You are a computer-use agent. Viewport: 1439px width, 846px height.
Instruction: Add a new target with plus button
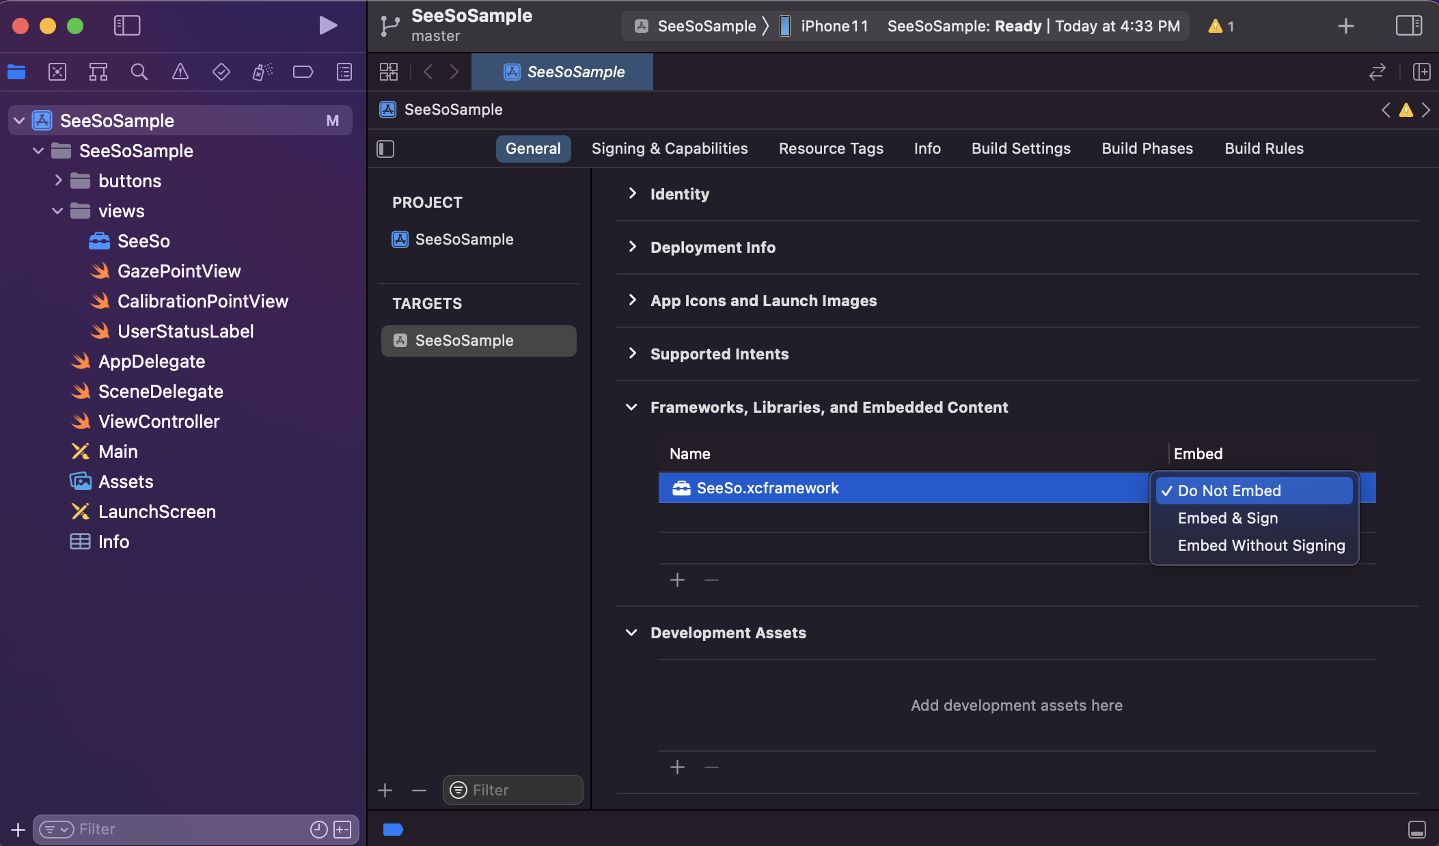385,791
